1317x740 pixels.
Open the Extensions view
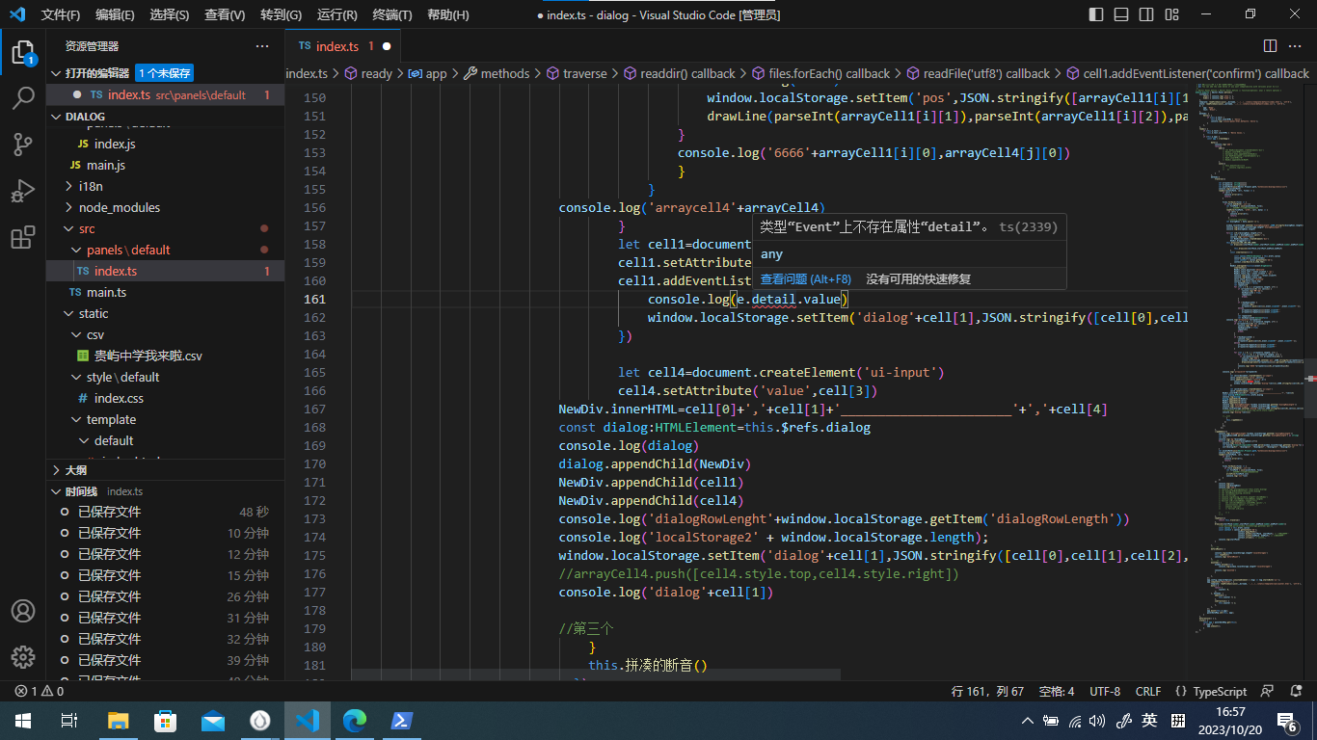(23, 238)
